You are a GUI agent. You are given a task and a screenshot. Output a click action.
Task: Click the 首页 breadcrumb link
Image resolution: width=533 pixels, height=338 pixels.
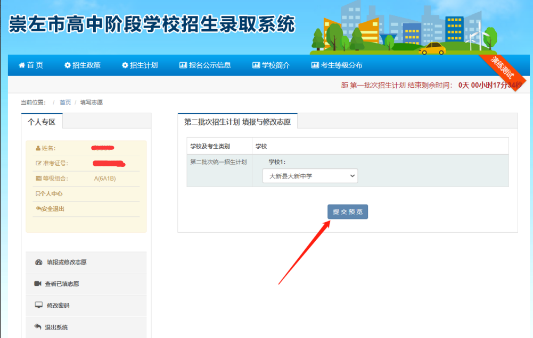tap(65, 103)
